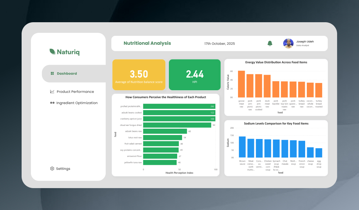
Task: Click the date 17th October, 2025
Action: pos(220,44)
